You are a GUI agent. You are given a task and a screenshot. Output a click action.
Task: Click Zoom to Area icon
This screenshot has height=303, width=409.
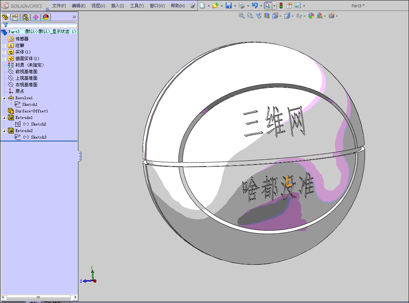(250, 16)
